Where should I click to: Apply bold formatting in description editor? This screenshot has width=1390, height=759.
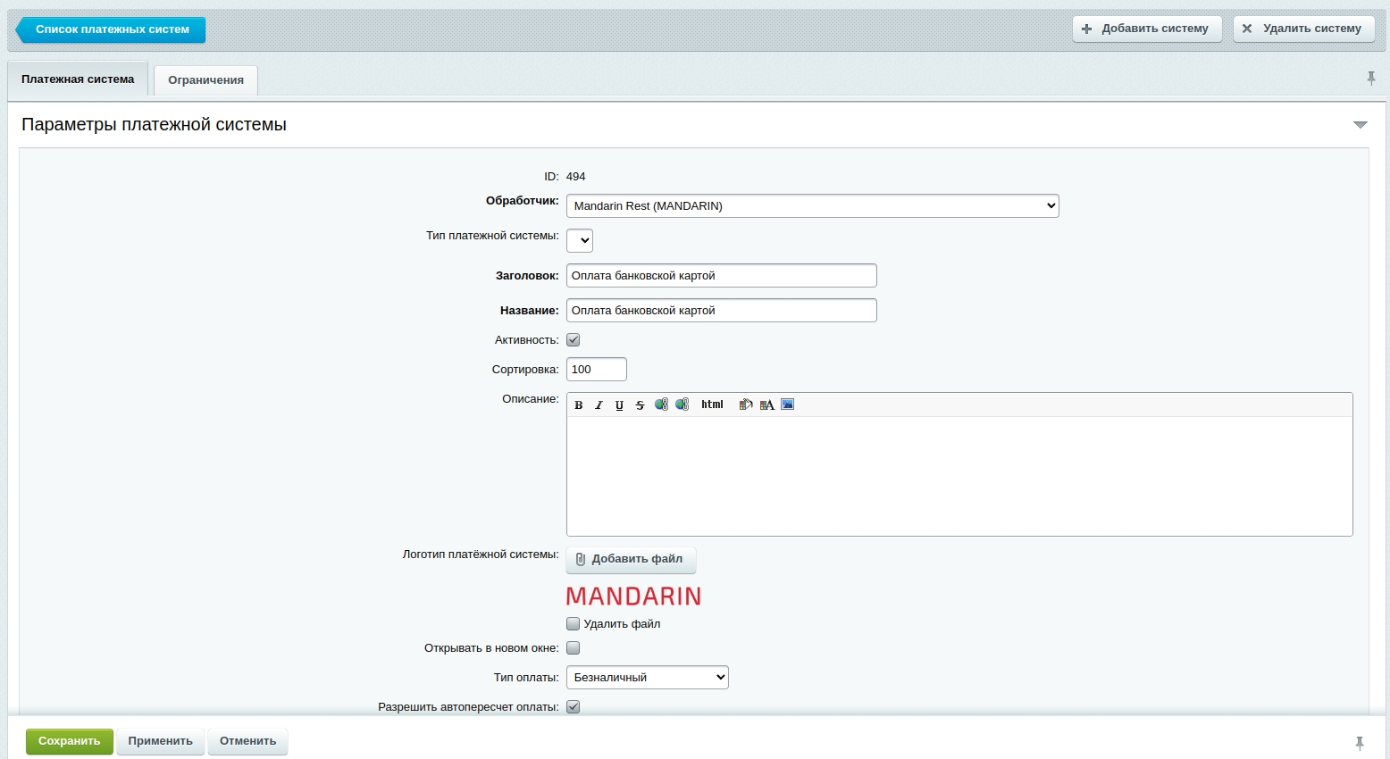click(x=579, y=405)
